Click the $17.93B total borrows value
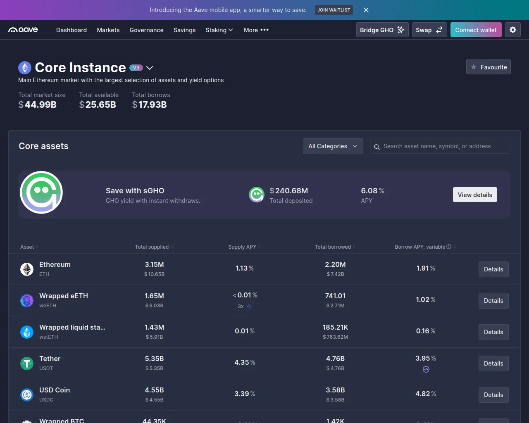This screenshot has width=529, height=423. click(149, 105)
